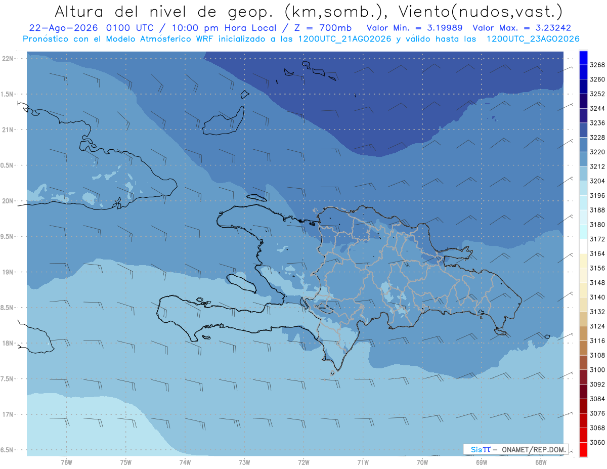607x469 pixels.
Task: Click the latitude axis label 22N
Action: coord(9,58)
